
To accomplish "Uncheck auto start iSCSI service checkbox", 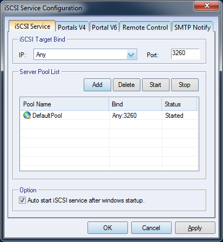I will pos(22,200).
